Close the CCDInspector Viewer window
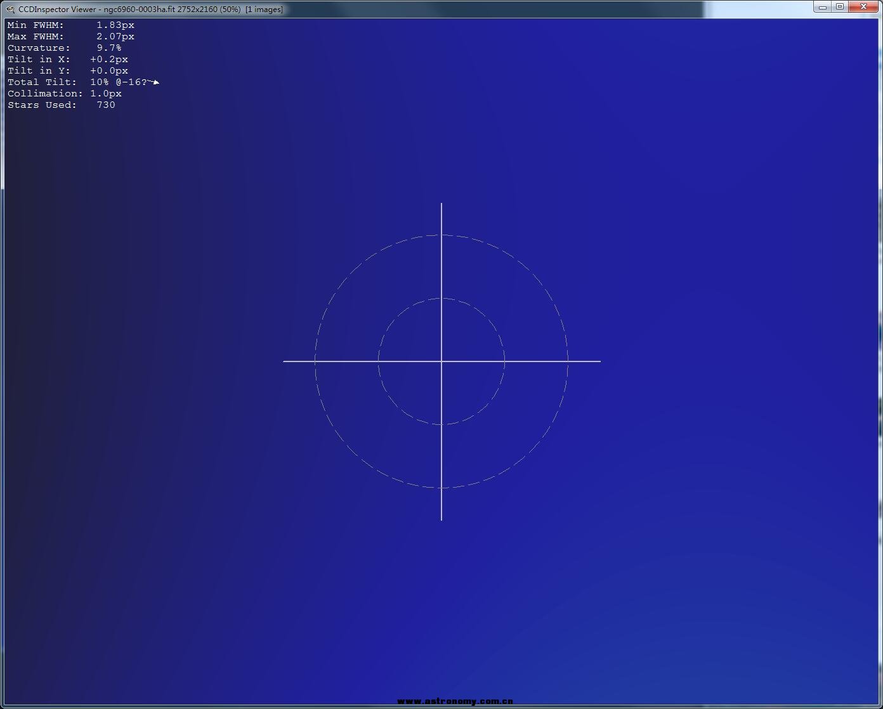 [x=863, y=7]
